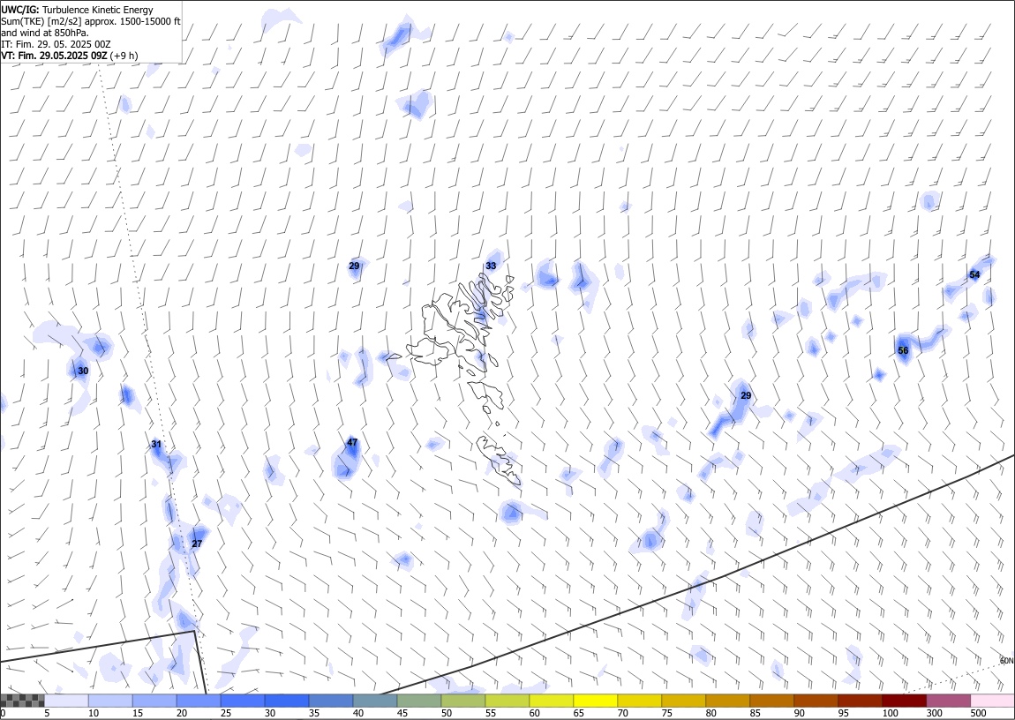This screenshot has width=1015, height=720.
Task: Select the legend tick label 50
Action: [x=447, y=713]
